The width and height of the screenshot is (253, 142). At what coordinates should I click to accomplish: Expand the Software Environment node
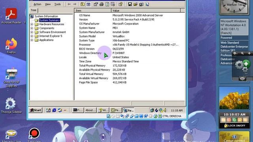(32, 32)
